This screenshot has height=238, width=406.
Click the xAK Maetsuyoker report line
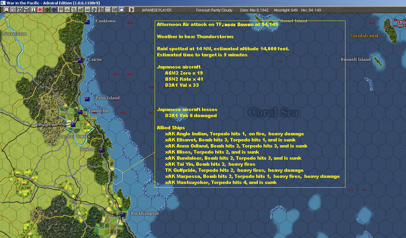coord(221,182)
